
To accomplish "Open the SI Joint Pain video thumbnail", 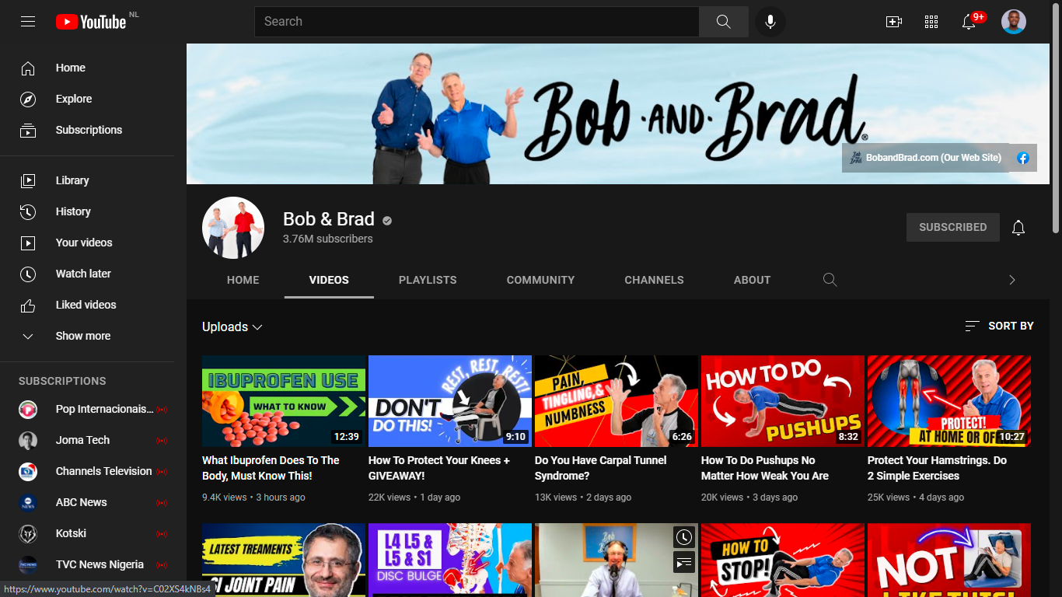I will tap(284, 560).
